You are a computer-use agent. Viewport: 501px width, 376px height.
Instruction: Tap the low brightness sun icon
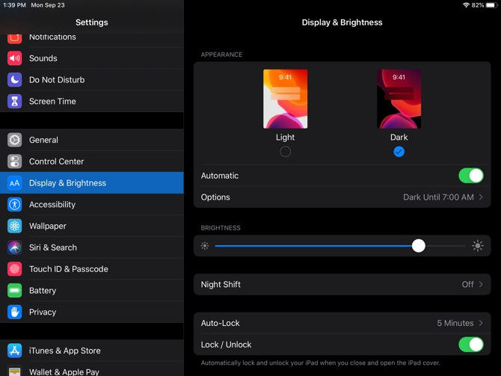tap(205, 246)
